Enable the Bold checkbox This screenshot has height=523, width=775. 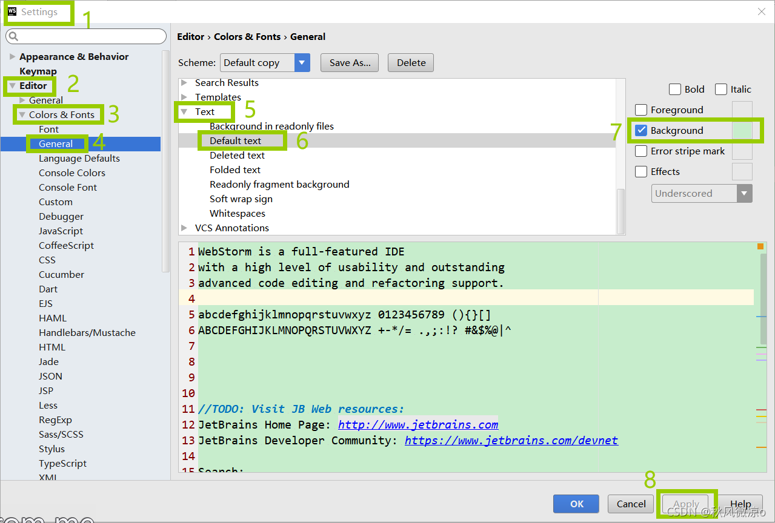675,90
